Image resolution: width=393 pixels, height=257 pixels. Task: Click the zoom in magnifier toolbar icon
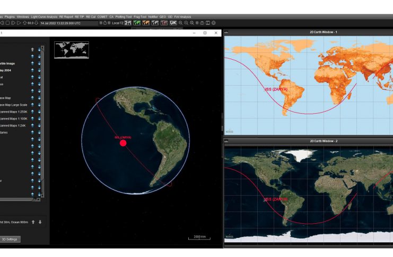[x=181, y=23]
